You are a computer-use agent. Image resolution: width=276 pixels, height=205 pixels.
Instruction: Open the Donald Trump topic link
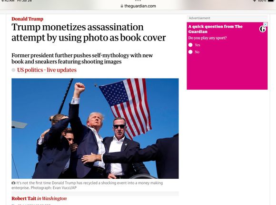tap(27, 19)
